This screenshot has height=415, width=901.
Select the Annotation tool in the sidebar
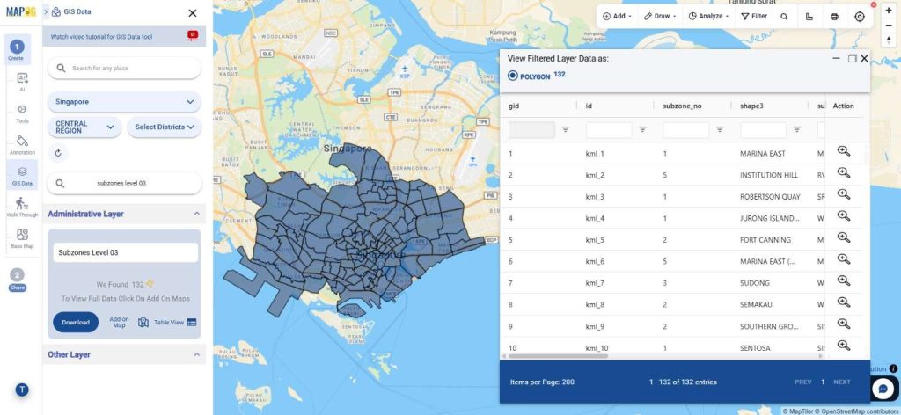(22, 145)
